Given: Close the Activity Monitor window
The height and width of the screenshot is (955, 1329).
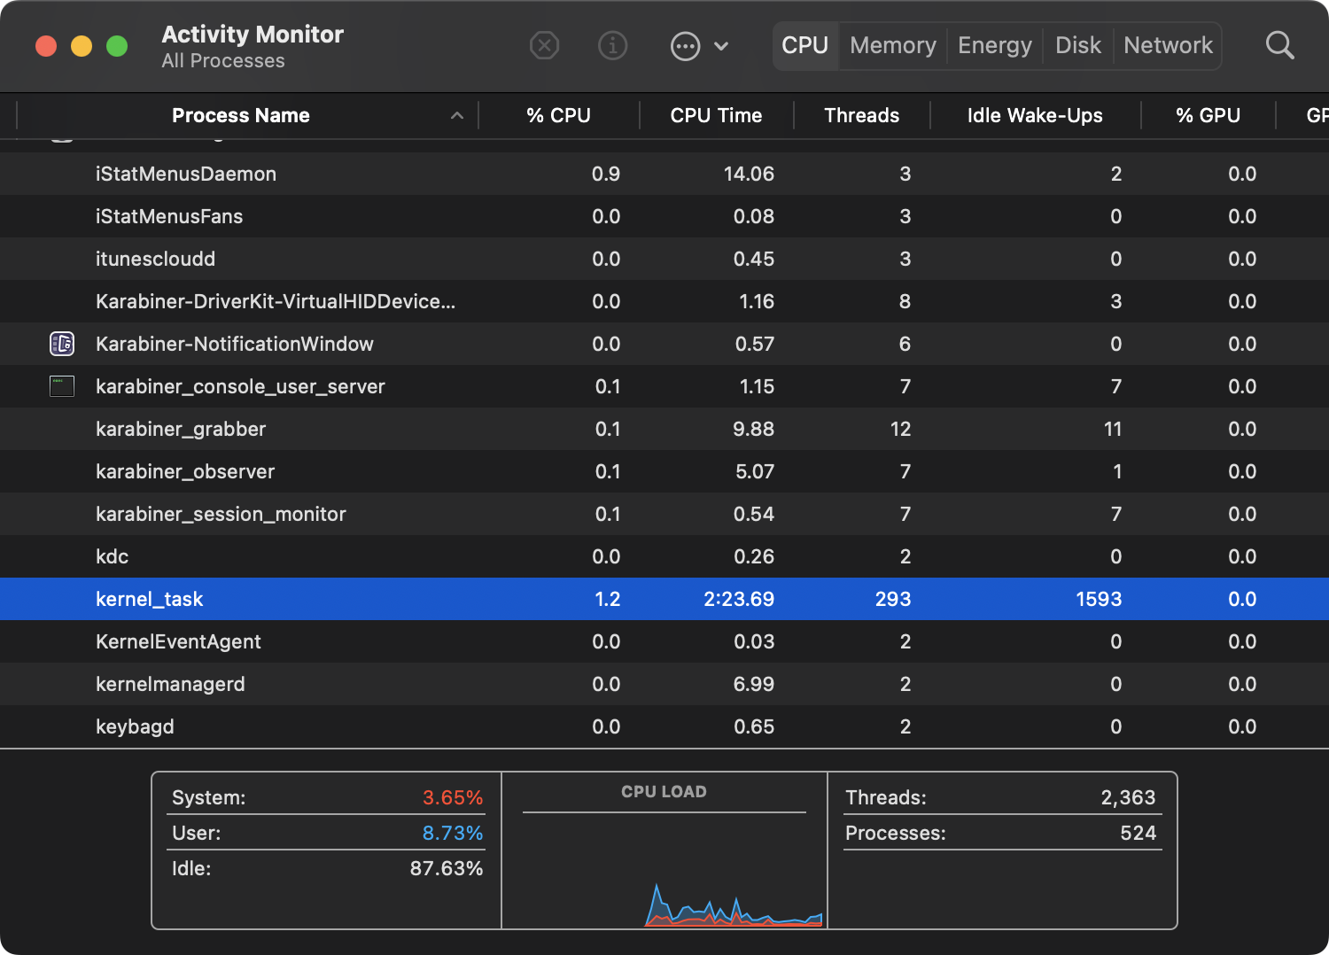Looking at the screenshot, I should point(46,46).
